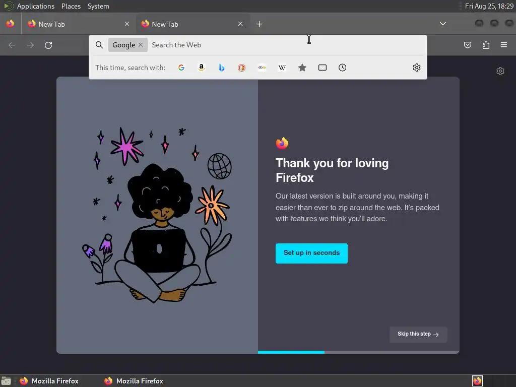Click the onboarding progress bar
This screenshot has width=516, height=387.
(x=359, y=352)
